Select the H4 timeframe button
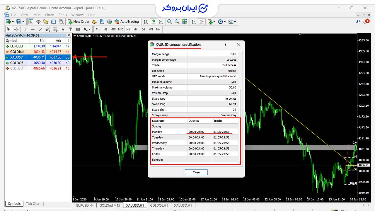This screenshot has height=211, width=375. coord(136,29)
